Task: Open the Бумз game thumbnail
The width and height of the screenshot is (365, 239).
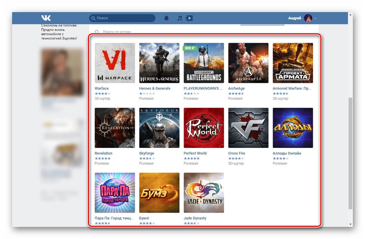Action: pos(159,192)
